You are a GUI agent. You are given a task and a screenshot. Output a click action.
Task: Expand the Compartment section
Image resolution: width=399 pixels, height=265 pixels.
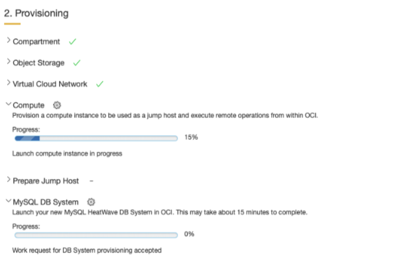tap(8, 41)
